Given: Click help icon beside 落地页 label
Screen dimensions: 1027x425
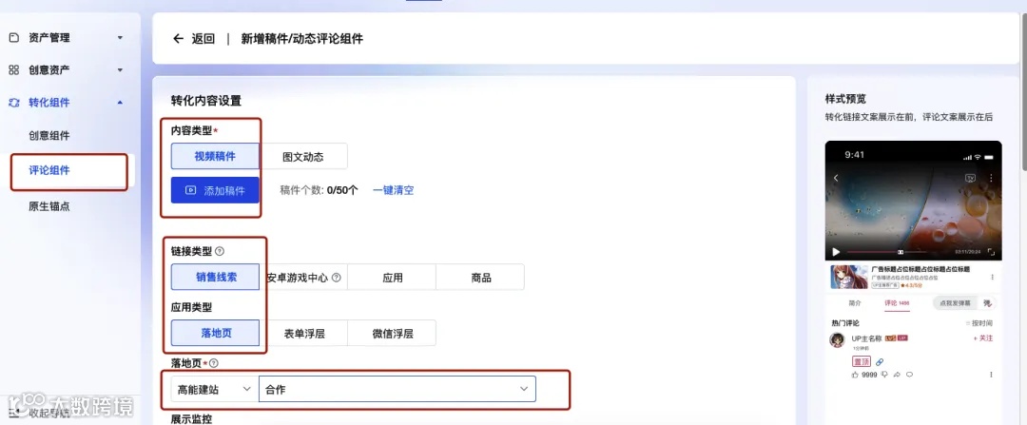Looking at the screenshot, I should 214,363.
